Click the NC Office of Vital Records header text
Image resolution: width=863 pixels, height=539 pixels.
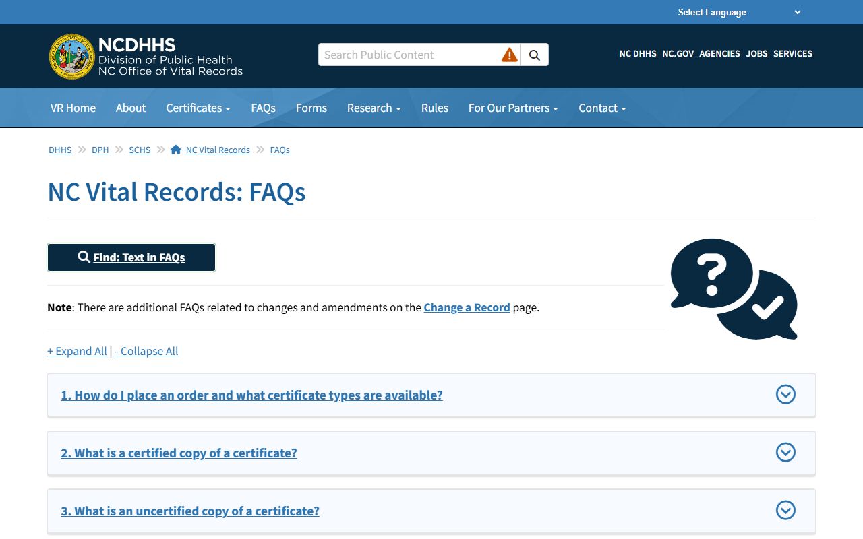(x=171, y=71)
